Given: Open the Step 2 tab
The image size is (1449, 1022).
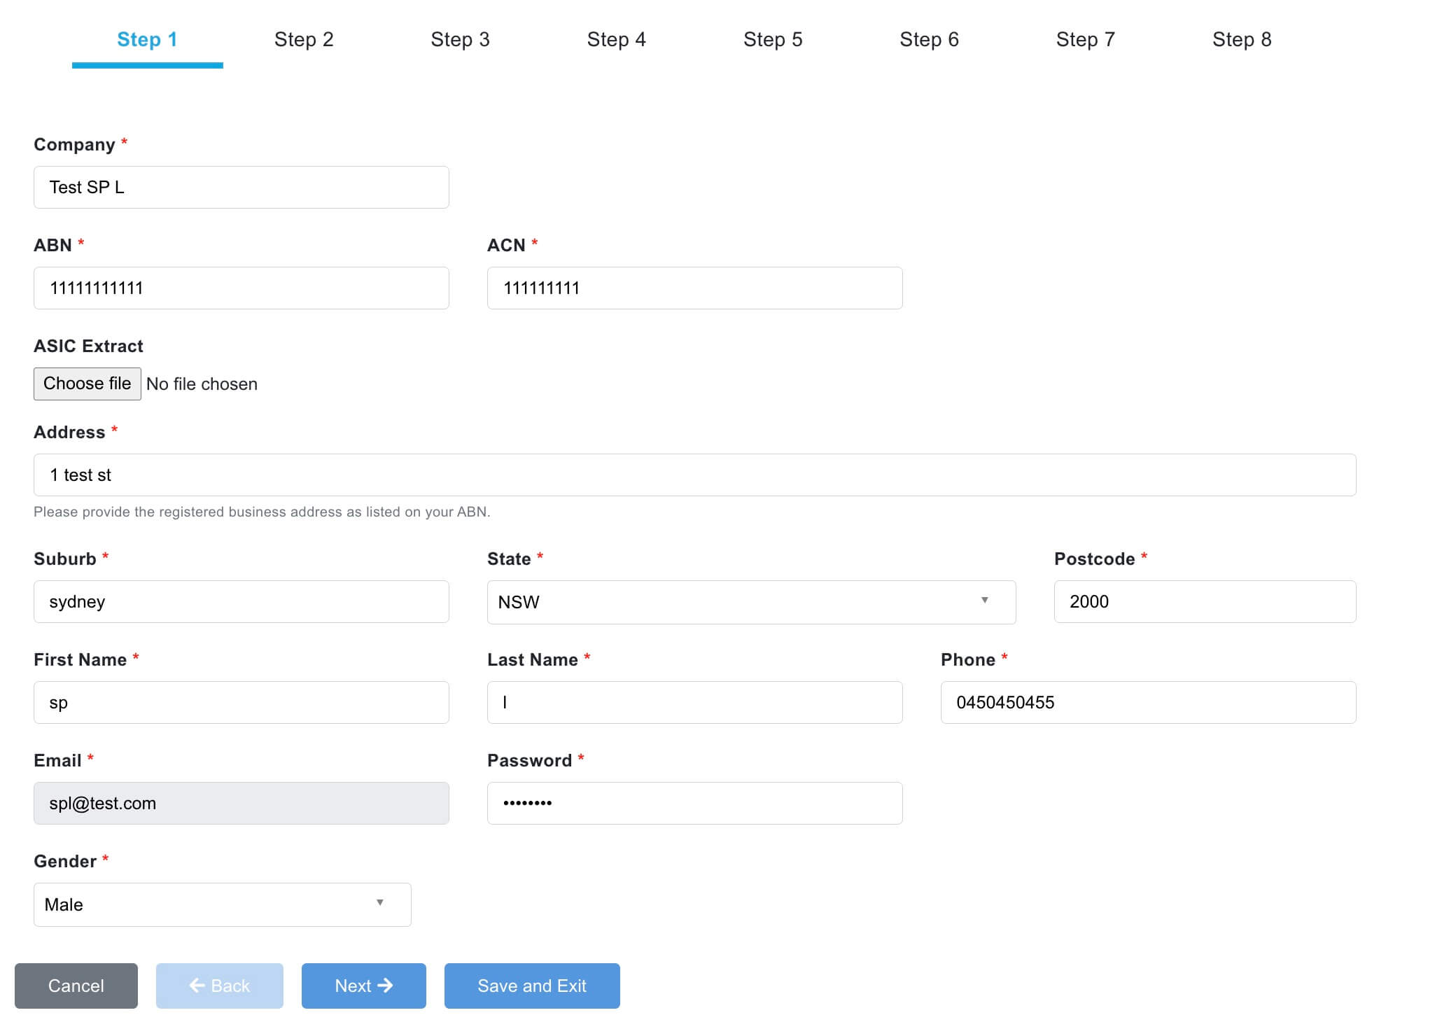Looking at the screenshot, I should [304, 40].
